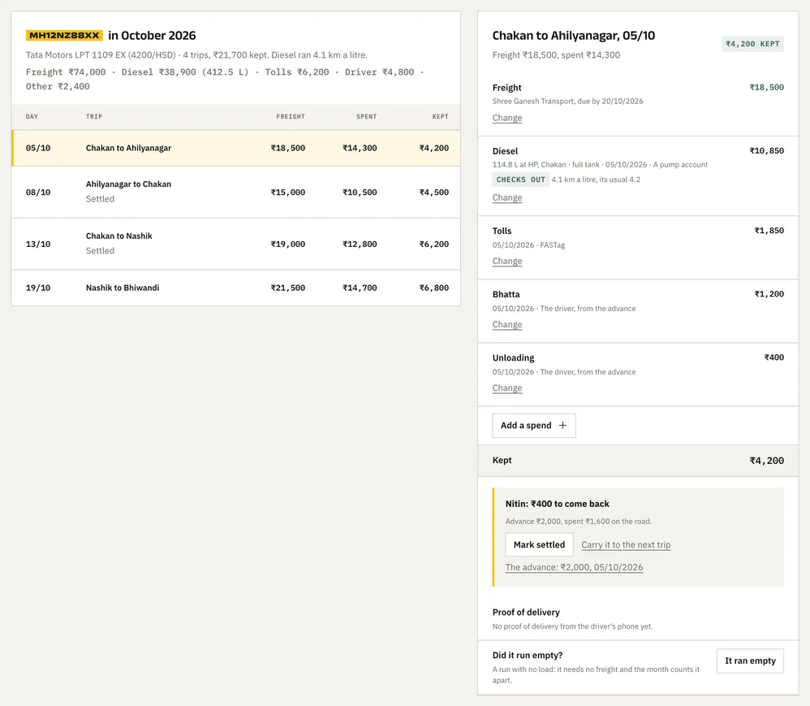Click the Bhatta amount ₹1,200
810x706 pixels.
pyautogui.click(x=769, y=294)
